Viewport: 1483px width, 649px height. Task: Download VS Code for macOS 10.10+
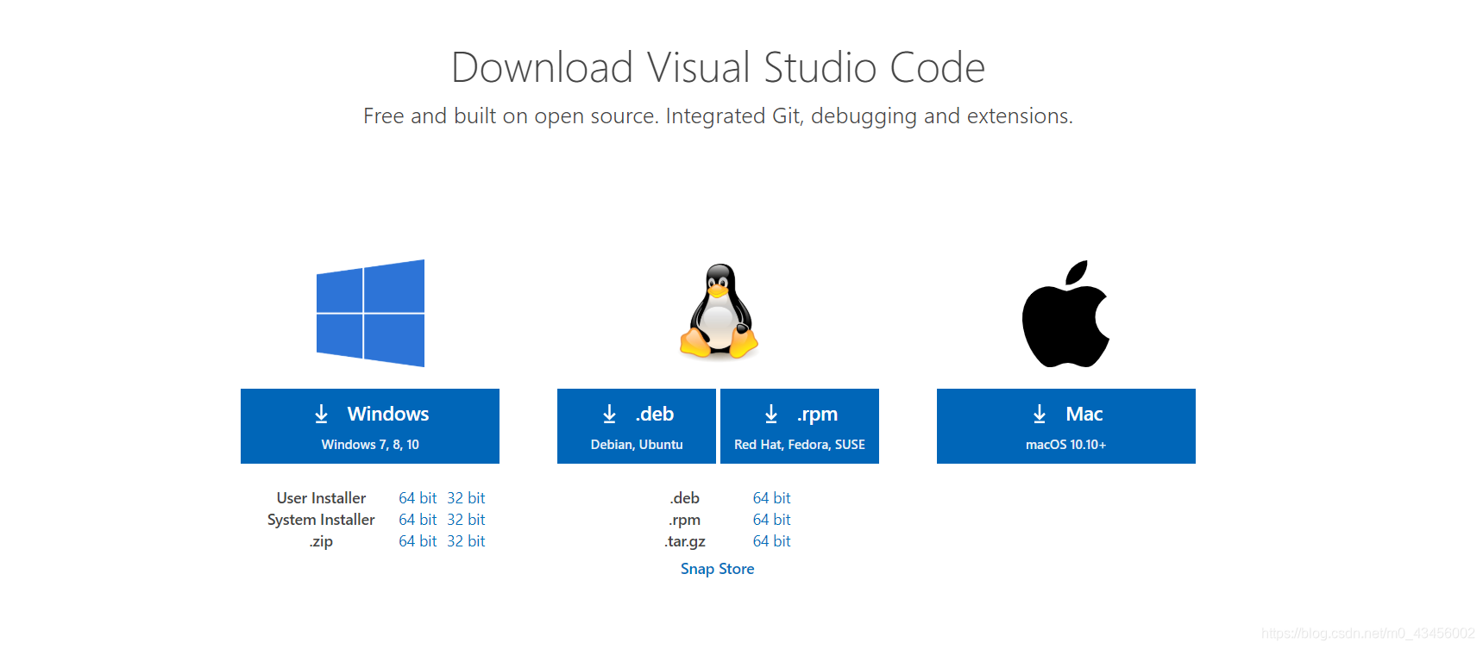1066,426
